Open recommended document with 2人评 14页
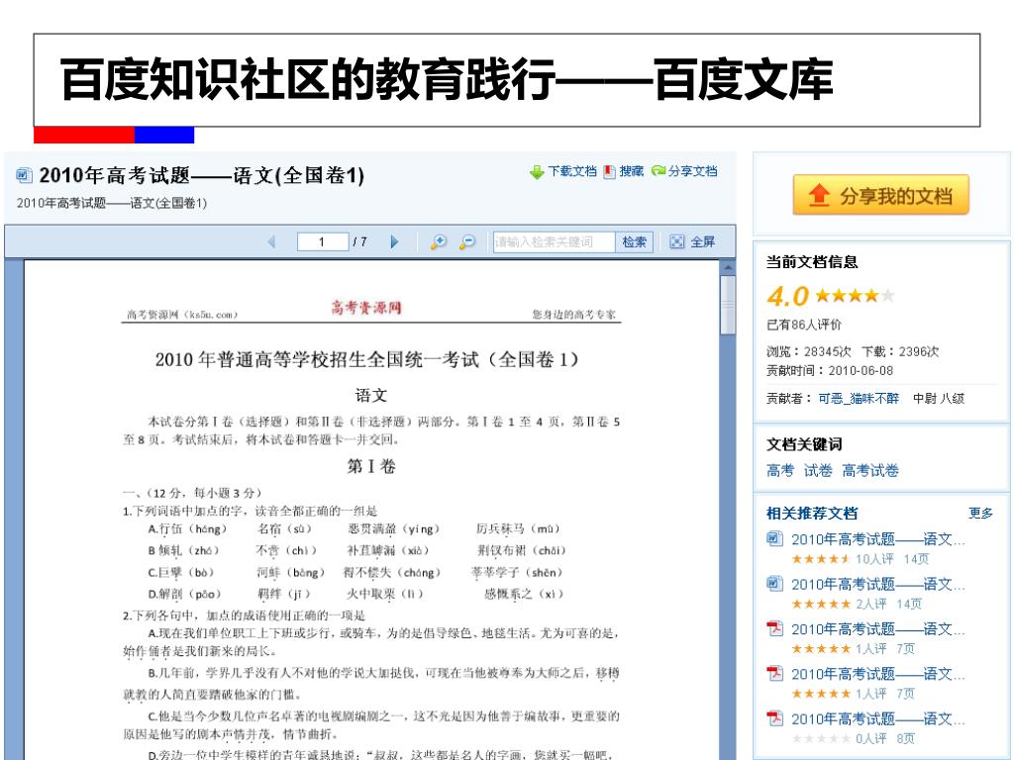This screenshot has height=760, width=1014. 878,584
